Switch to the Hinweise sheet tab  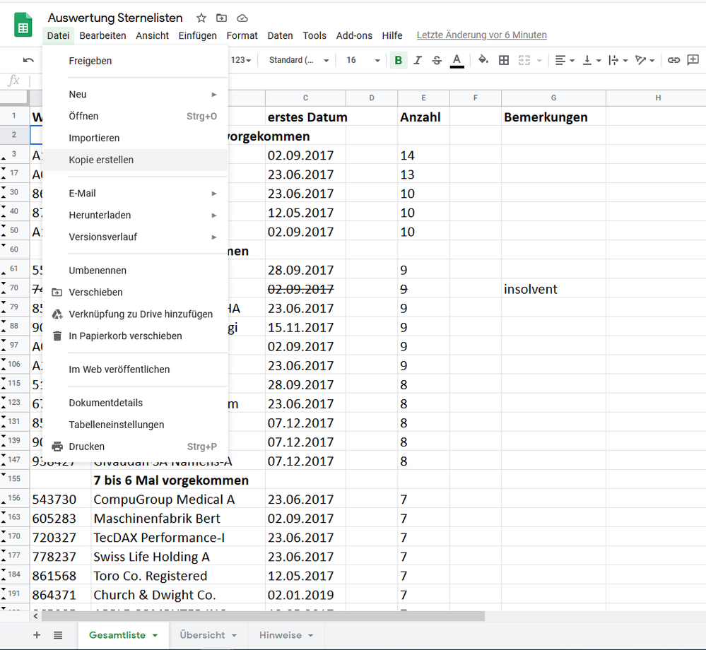pyautogui.click(x=280, y=634)
